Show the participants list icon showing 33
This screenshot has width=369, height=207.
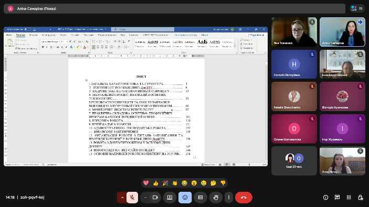[357, 8]
